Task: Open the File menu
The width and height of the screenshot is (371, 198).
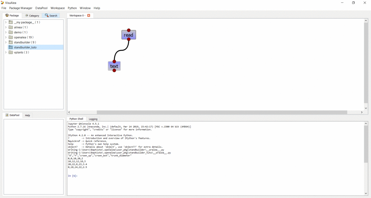Action: [x=4, y=8]
